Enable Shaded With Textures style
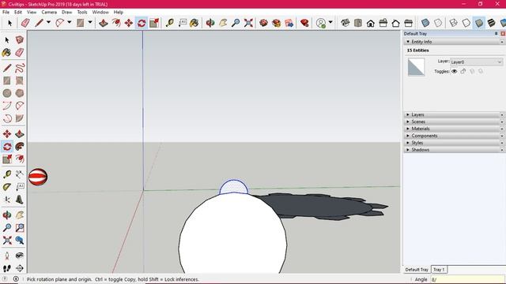This screenshot has width=506, height=284. point(492,23)
